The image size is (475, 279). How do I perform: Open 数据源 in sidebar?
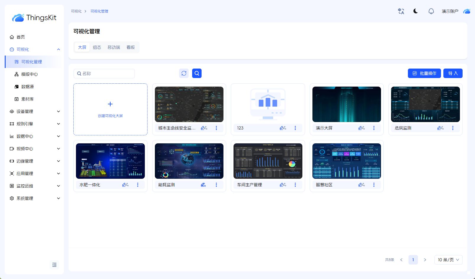[34, 87]
